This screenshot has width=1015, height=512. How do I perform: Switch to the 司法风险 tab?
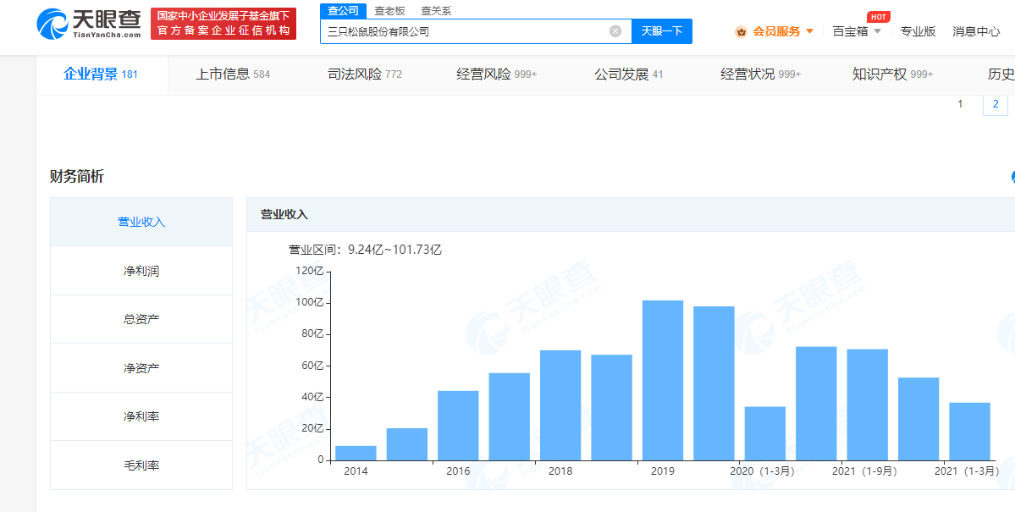365,74
